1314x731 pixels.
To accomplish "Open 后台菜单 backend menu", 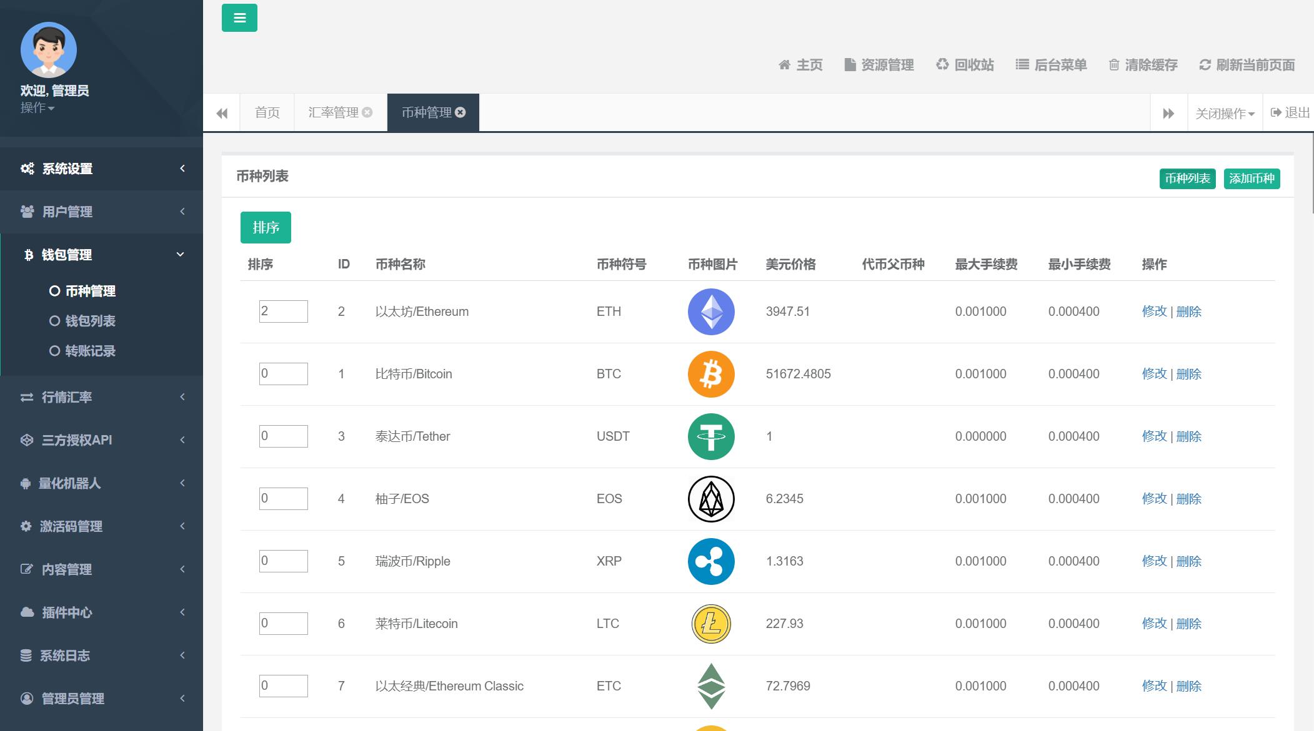I will pos(1052,65).
